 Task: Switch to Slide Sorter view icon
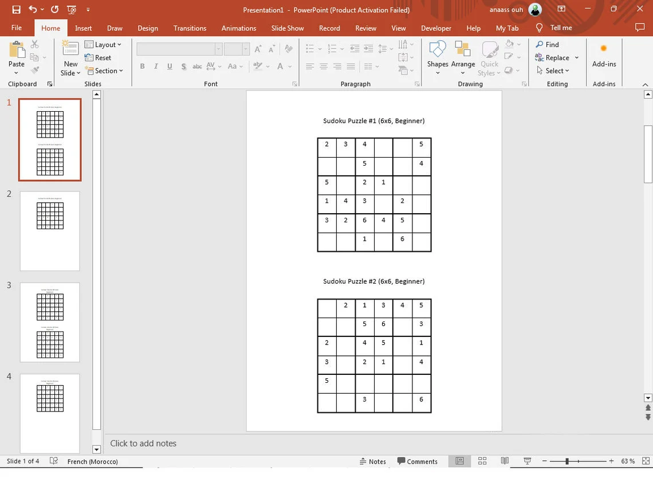coord(482,461)
